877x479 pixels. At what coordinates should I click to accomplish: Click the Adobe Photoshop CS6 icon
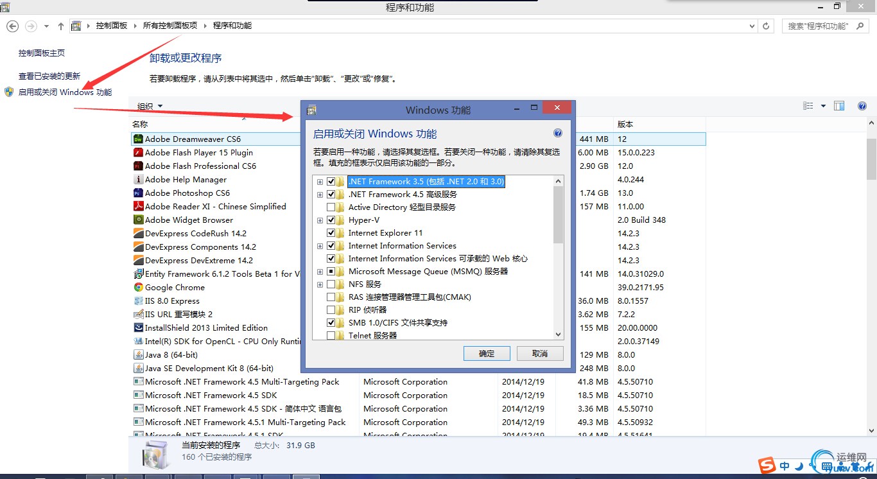(x=138, y=193)
